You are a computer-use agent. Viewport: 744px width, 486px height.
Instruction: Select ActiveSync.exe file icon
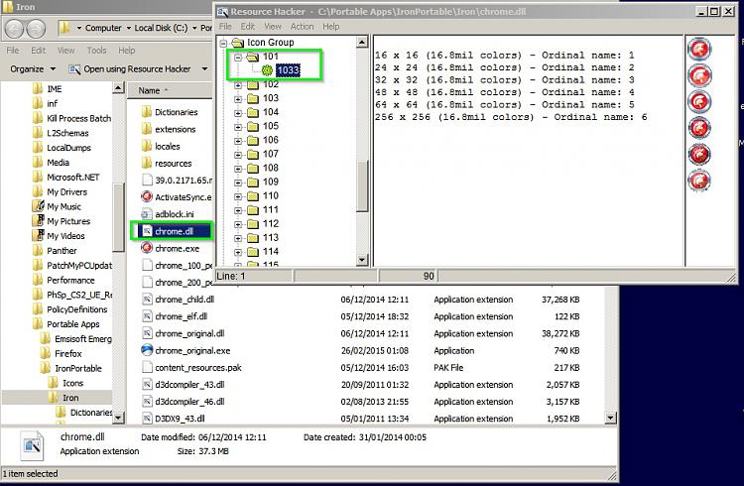[x=147, y=197]
